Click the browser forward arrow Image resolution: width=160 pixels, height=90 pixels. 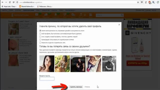pos(6,2)
